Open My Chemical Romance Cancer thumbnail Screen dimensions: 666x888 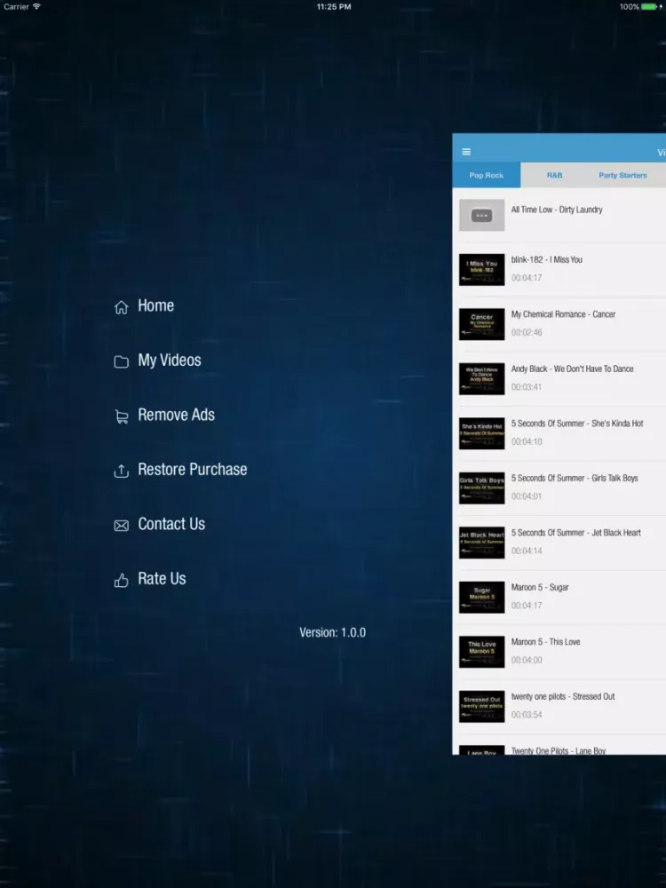481,324
